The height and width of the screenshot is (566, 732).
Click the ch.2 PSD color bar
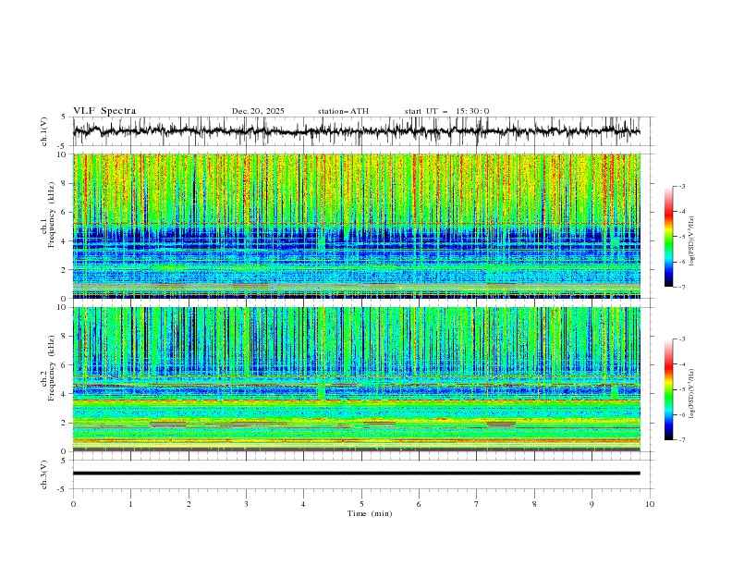click(668, 389)
